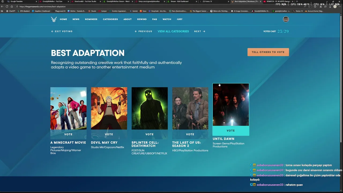Open the AI Image Generator bookmark
Image resolution: width=343 pixels, height=193 pixels.
point(240,11)
